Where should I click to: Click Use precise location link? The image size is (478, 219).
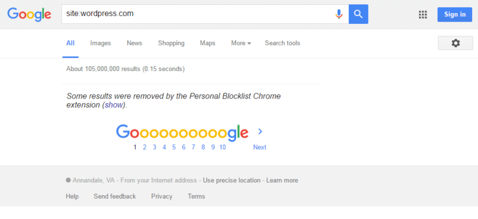pos(232,180)
